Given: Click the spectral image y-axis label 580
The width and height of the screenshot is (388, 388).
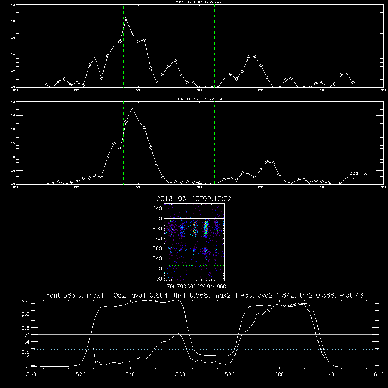Looking at the screenshot, I should 158,239.
